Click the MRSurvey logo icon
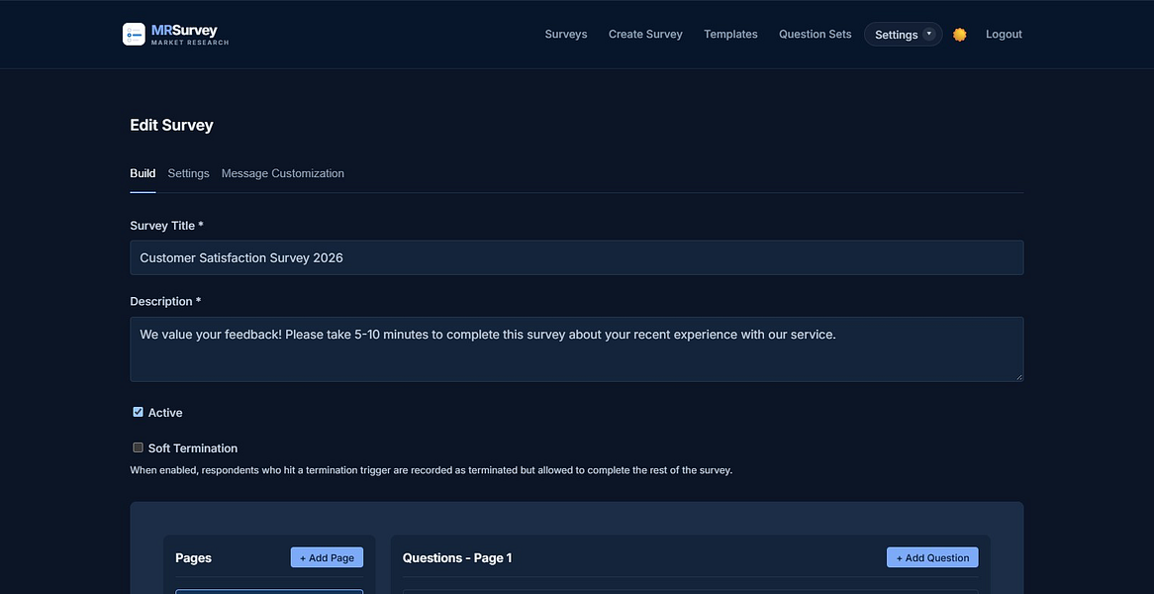Viewport: 1154px width, 594px height. click(134, 34)
